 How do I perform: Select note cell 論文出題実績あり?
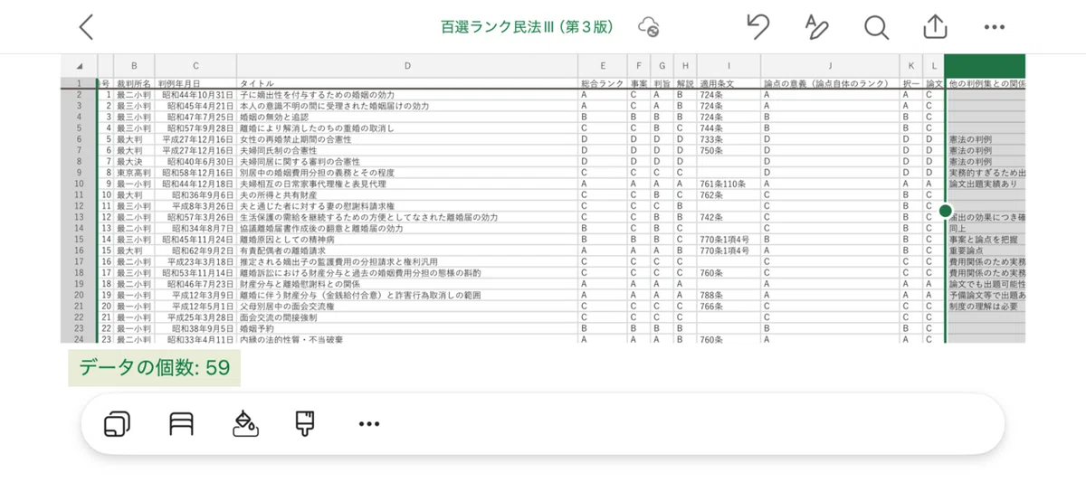(x=985, y=184)
